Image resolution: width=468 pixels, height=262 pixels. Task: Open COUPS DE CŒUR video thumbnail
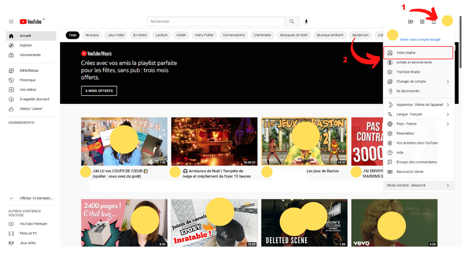click(124, 141)
